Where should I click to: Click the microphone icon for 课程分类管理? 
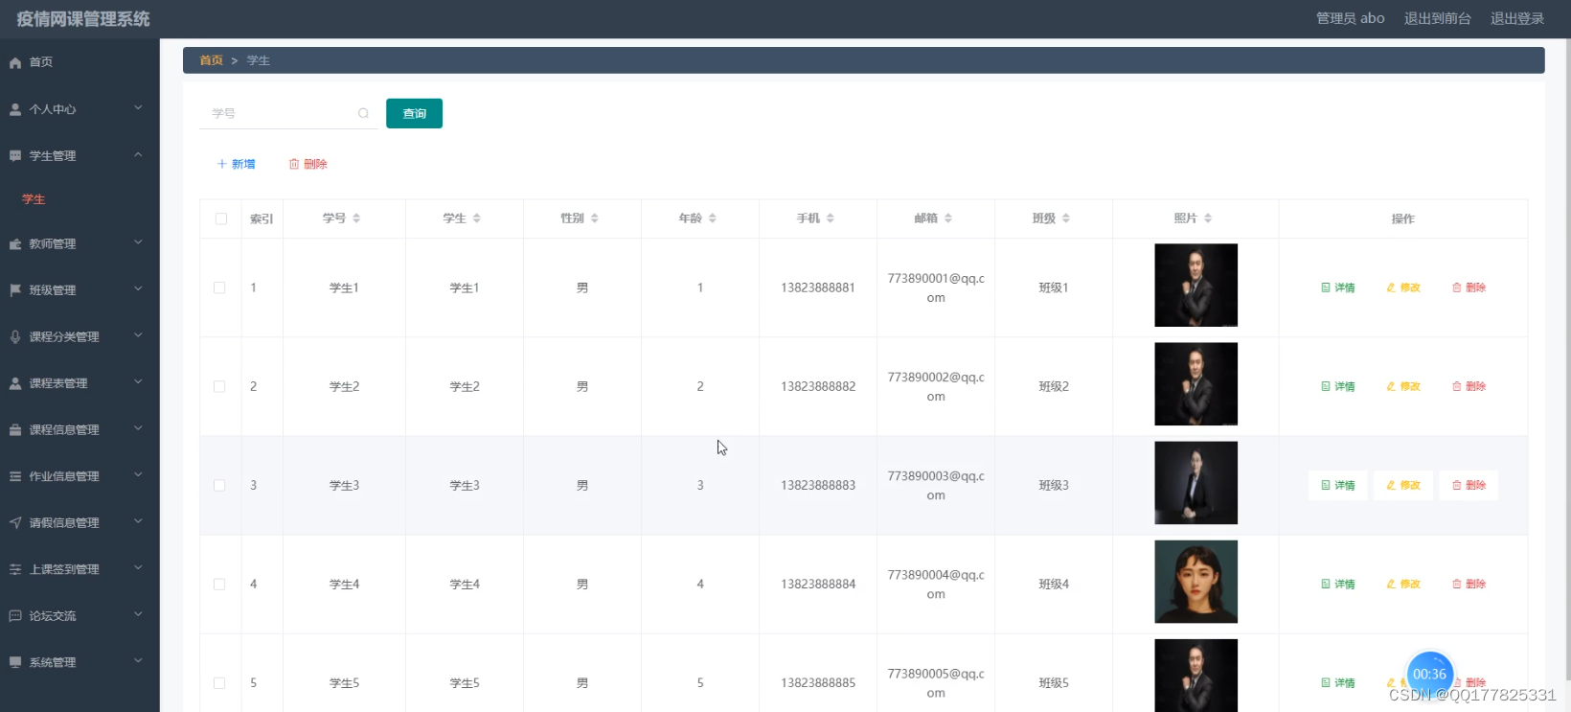tap(15, 336)
